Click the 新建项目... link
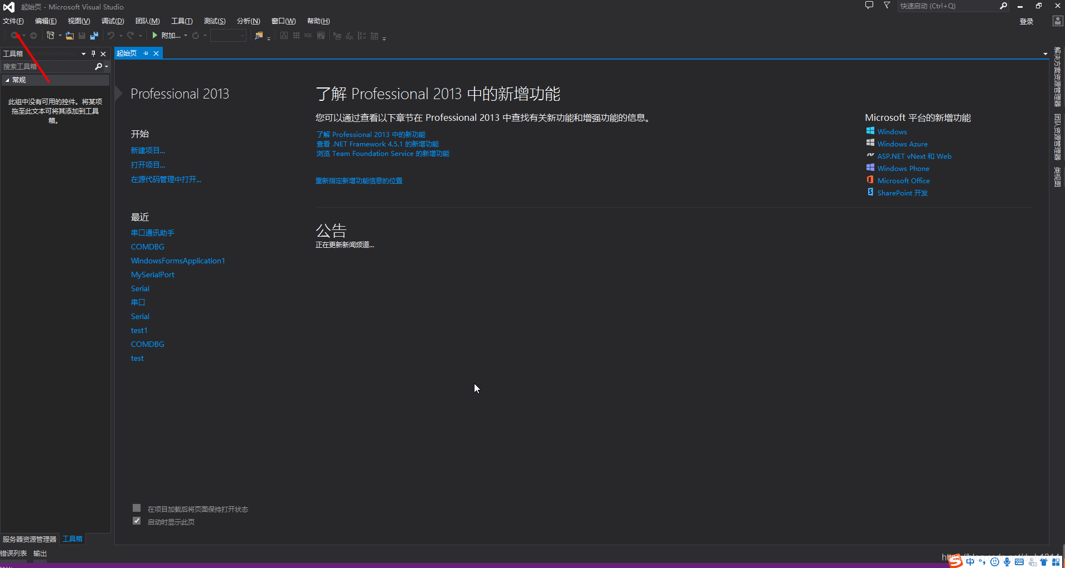1065x568 pixels. 148,150
